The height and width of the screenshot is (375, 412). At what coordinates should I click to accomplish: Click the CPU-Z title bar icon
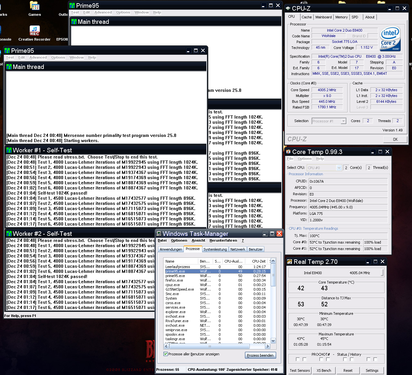click(288, 8)
